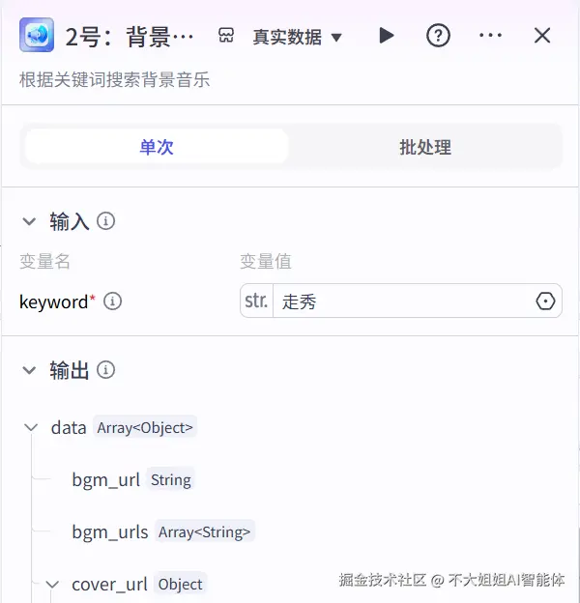Image resolution: width=580 pixels, height=603 pixels.
Task: Click the node title "2号：背景…"
Action: (x=130, y=37)
